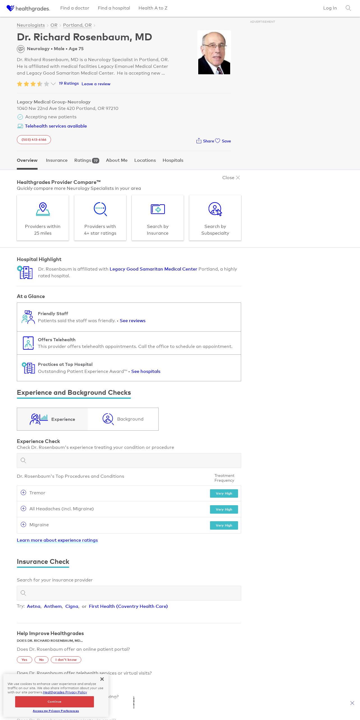Select the Experience check toggle
Image resolution: width=360 pixels, height=720 pixels.
click(x=52, y=419)
